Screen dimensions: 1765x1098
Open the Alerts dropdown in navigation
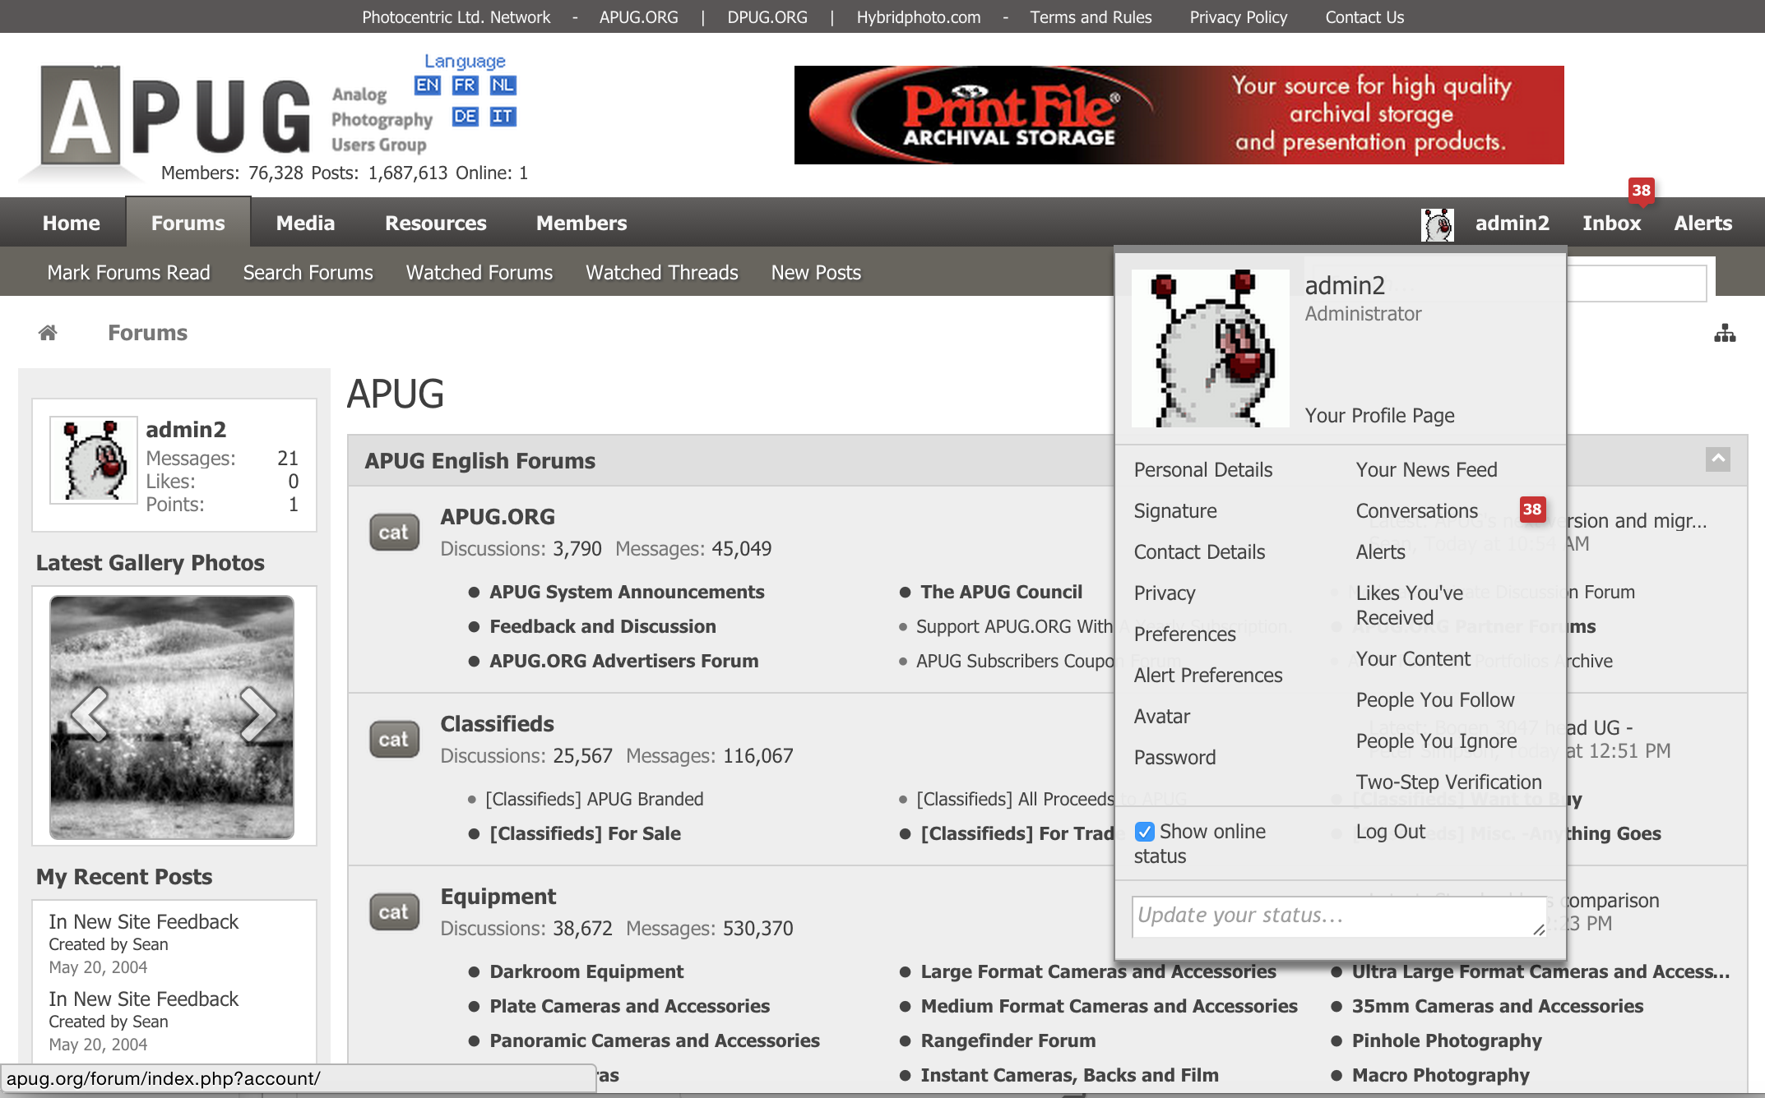1702,224
